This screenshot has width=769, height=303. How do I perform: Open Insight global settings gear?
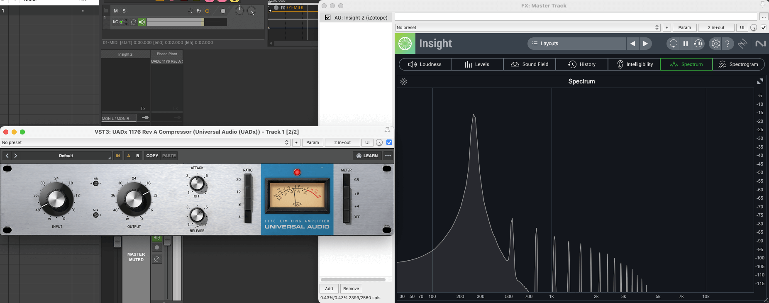point(715,44)
